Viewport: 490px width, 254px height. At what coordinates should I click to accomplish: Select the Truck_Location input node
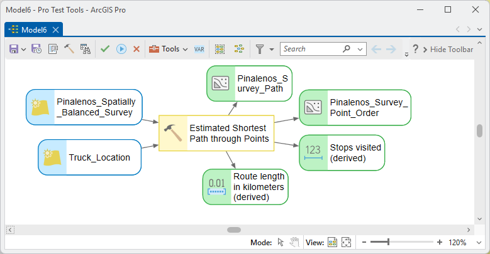click(90, 157)
